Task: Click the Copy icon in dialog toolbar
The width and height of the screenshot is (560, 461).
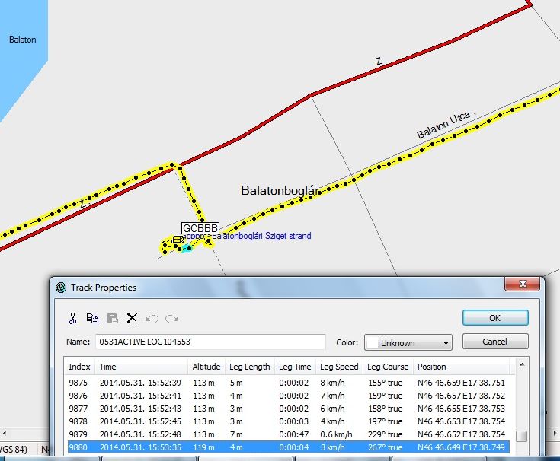Action: point(92,318)
